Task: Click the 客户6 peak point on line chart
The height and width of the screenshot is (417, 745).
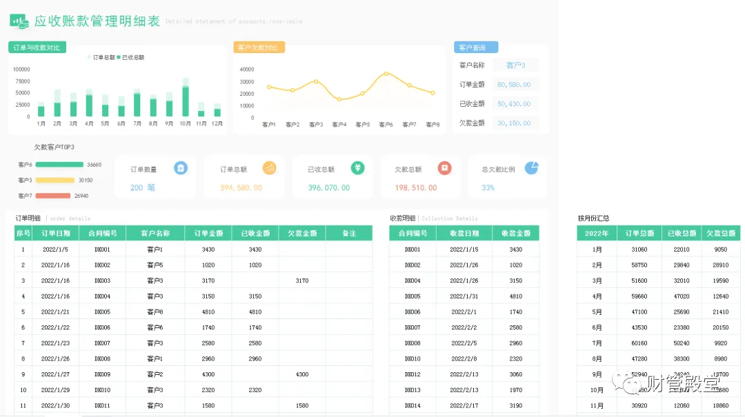Action: 386,74
